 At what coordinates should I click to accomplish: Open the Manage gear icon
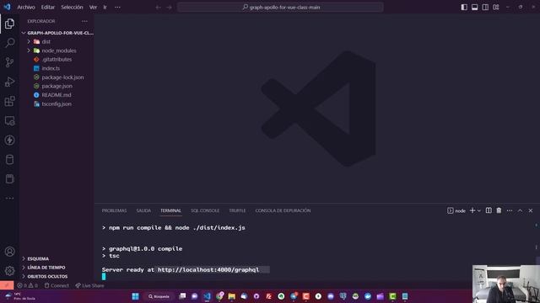pyautogui.click(x=9, y=271)
